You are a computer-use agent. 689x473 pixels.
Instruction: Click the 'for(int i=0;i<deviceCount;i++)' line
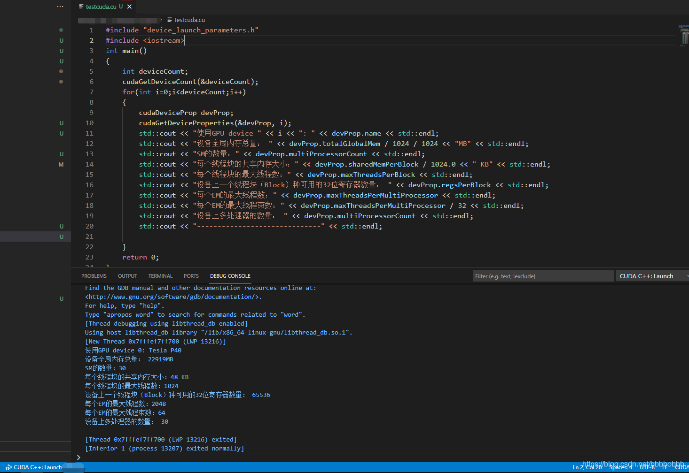pos(184,92)
